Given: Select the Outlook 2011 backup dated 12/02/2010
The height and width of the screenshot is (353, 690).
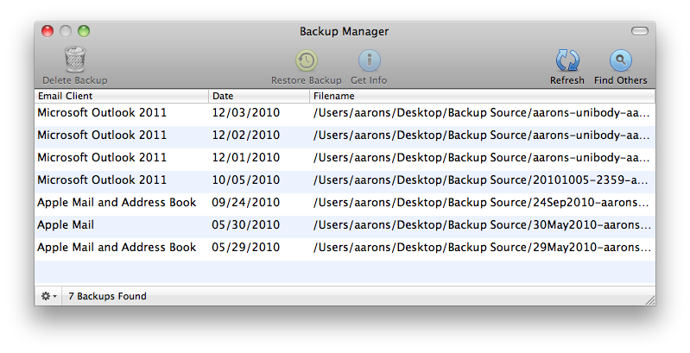Looking at the screenshot, I should coord(345,136).
